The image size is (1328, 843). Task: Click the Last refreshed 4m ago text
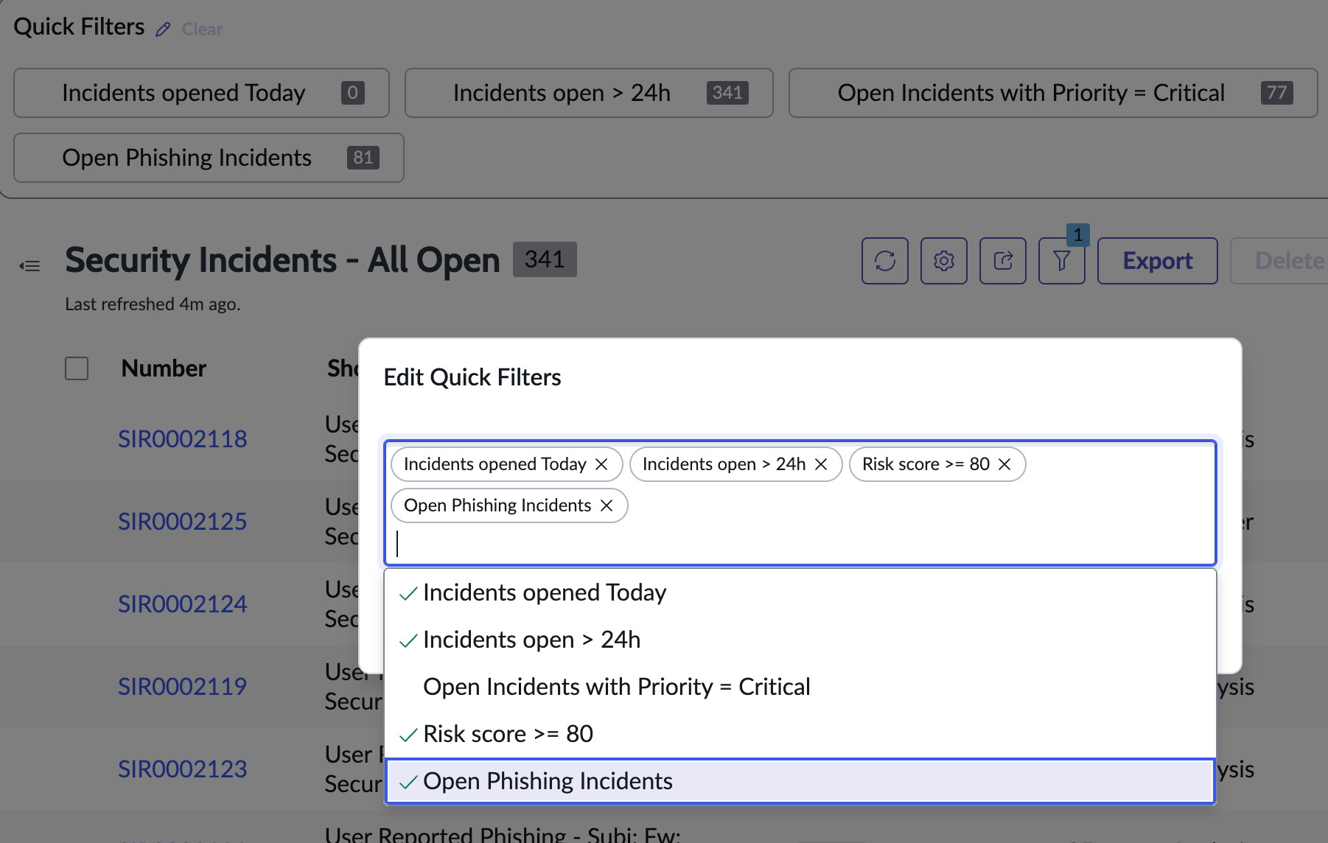pos(153,304)
